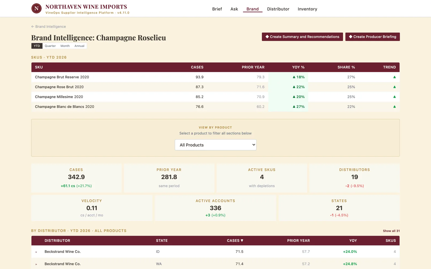Viewport: 431px width, 269px height.
Task: Go back to Brand Intelligence
Action: (48, 27)
